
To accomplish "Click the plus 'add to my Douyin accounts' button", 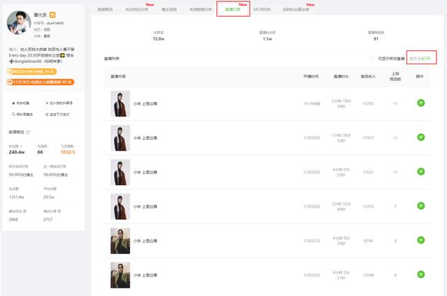I will coord(61,103).
